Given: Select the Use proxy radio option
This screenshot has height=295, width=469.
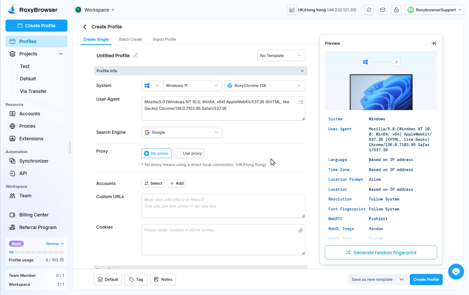Looking at the screenshot, I should pyautogui.click(x=189, y=153).
